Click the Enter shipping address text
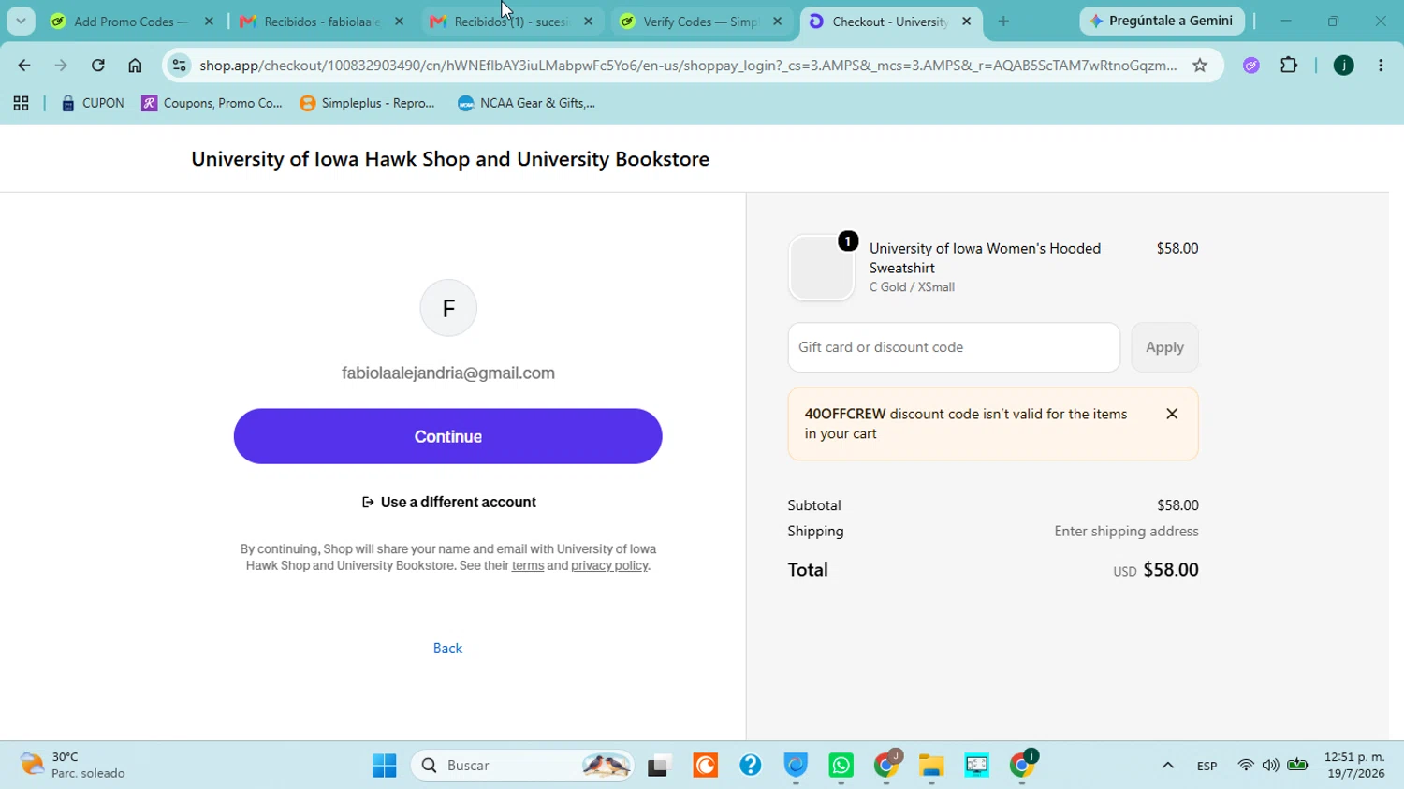This screenshot has width=1404, height=789. coord(1126,532)
